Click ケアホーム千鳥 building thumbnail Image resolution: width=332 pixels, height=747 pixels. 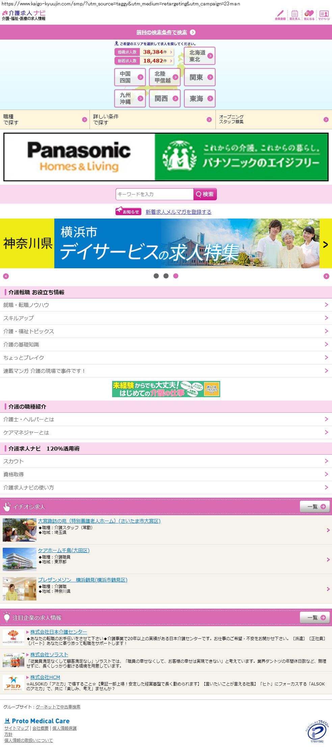pyautogui.click(x=20, y=559)
